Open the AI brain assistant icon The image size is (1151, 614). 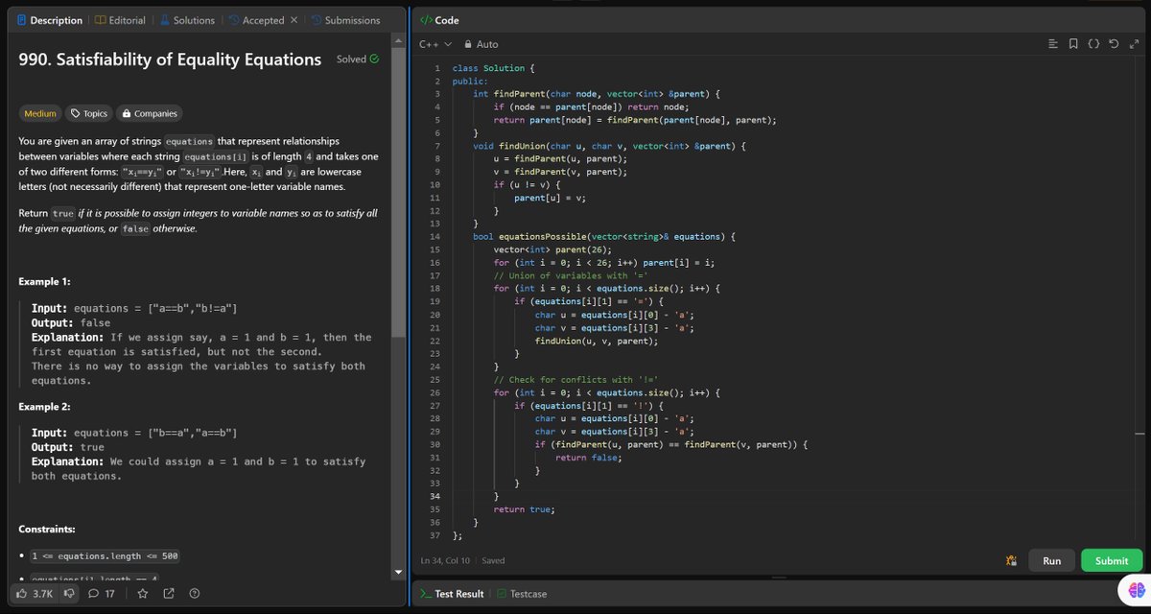(x=1134, y=591)
